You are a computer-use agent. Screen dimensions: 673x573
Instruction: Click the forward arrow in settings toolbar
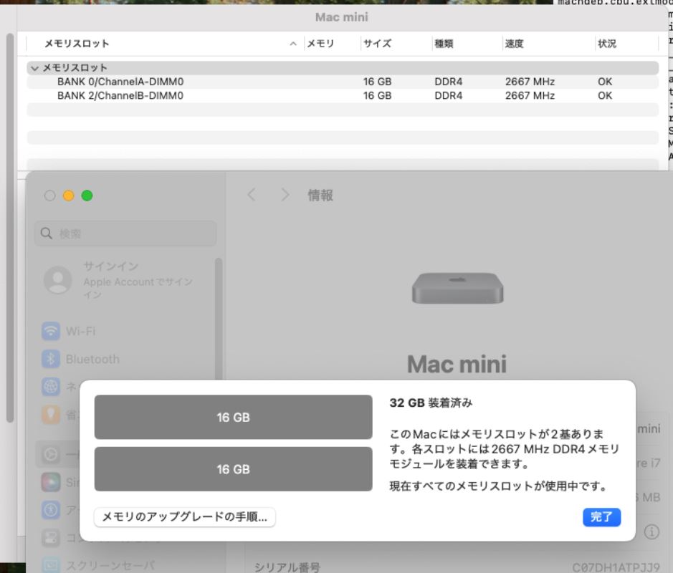click(285, 195)
